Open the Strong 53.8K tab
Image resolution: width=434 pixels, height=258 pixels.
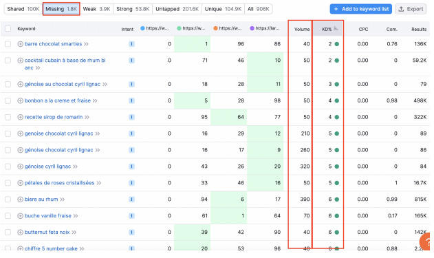[133, 9]
